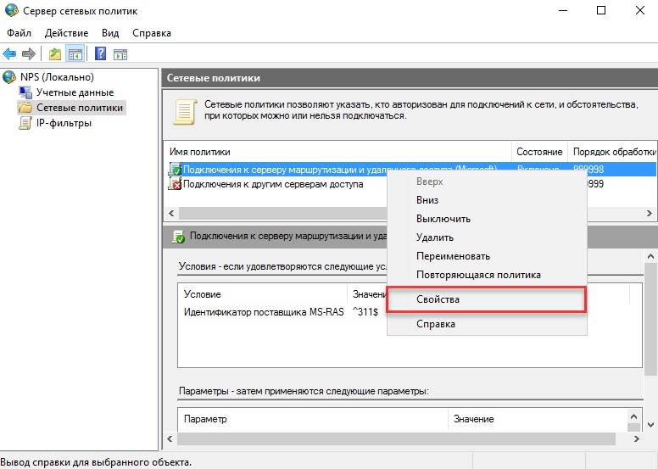Select NPS (Локально) tree node
658x469 pixels.
57,77
